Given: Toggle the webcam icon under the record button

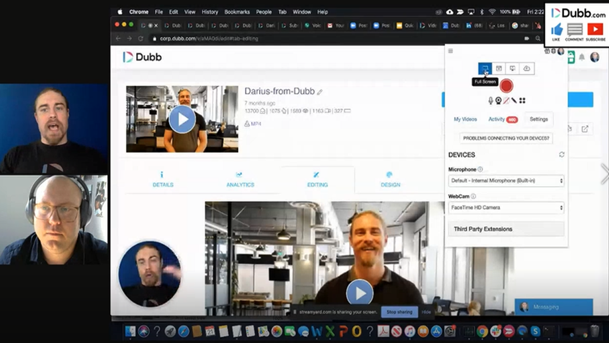Looking at the screenshot, I should [x=498, y=101].
